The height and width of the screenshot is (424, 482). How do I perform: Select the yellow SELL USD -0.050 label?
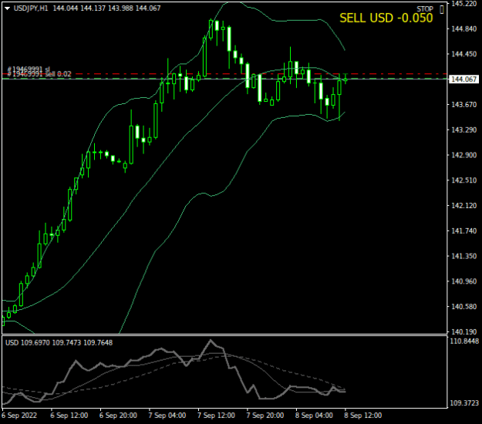click(386, 19)
